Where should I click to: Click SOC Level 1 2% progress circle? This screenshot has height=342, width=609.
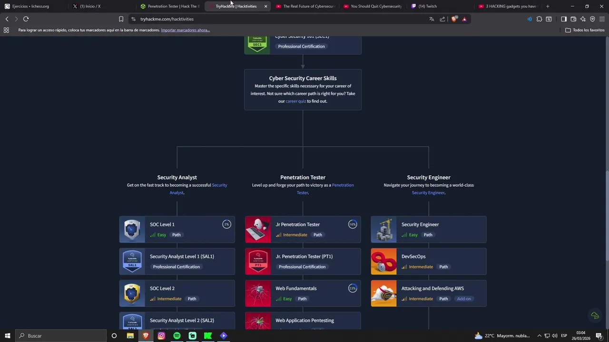226,224
